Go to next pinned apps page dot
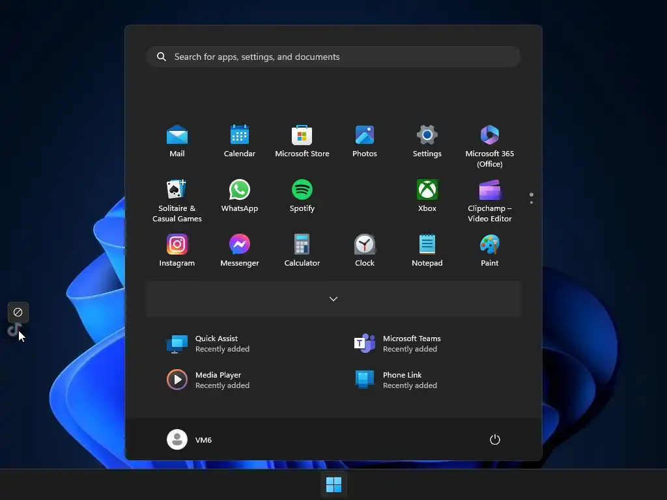This screenshot has width=667, height=500. 532,202
